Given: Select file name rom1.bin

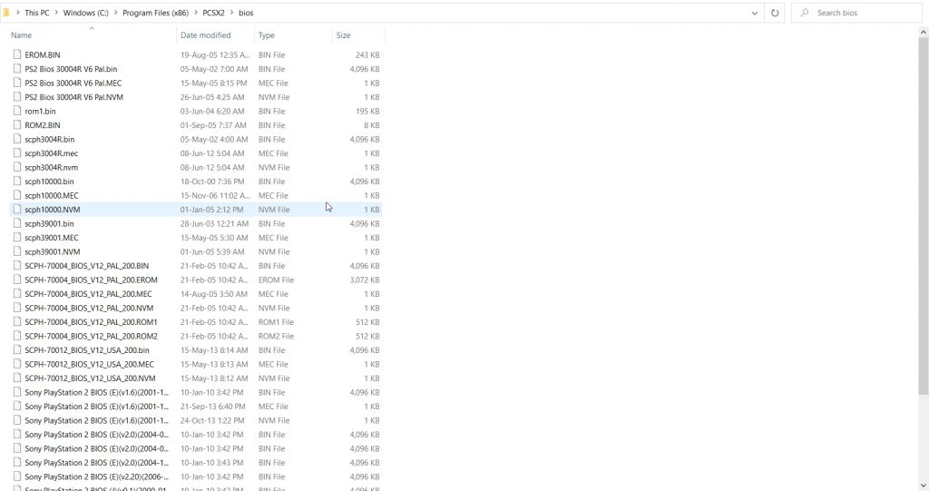Looking at the screenshot, I should (40, 111).
